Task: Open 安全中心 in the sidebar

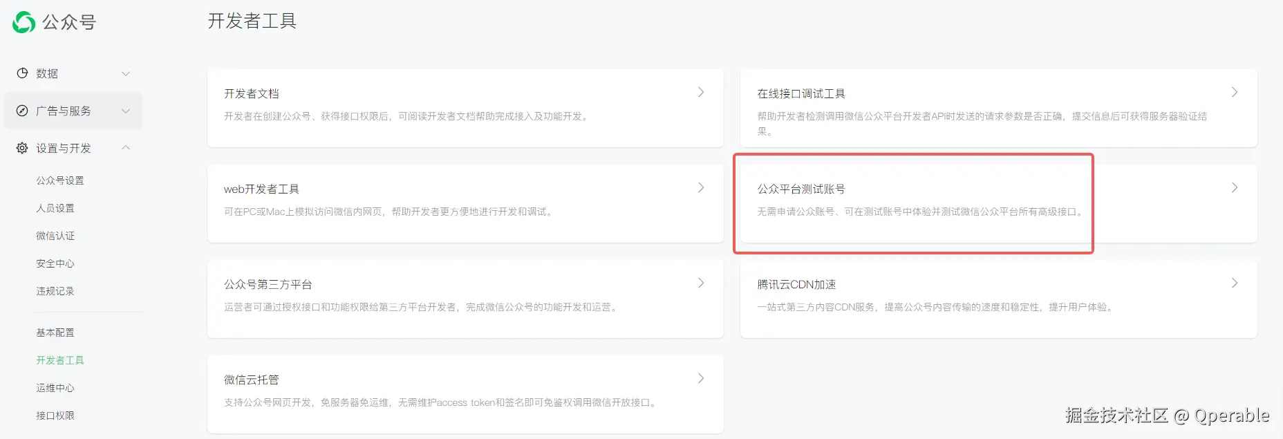Action: pyautogui.click(x=55, y=263)
